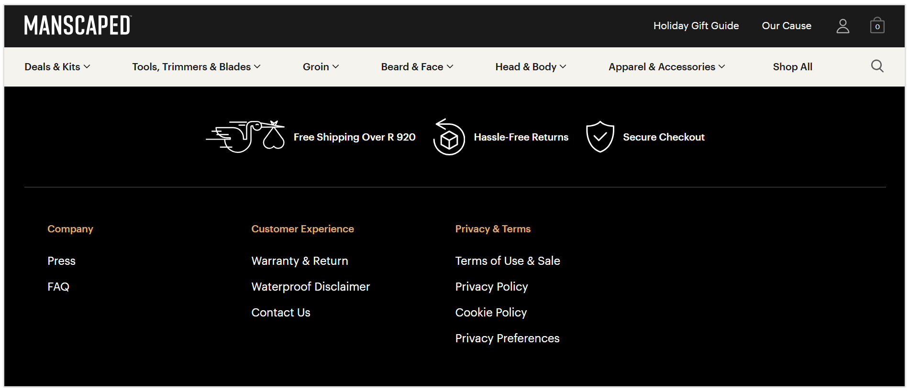The width and height of the screenshot is (909, 392).
Task: Click the account profile icon
Action: 842,26
